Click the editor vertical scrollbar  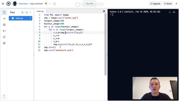click(105, 44)
